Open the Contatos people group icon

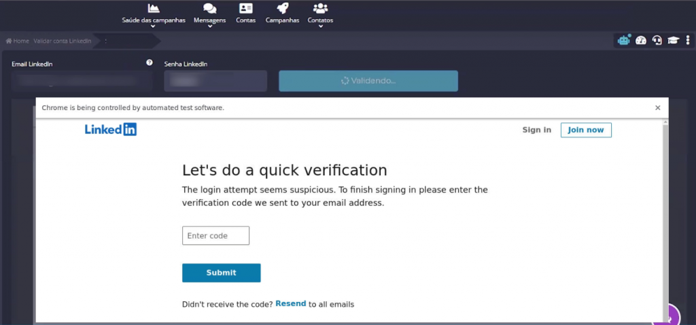(321, 8)
